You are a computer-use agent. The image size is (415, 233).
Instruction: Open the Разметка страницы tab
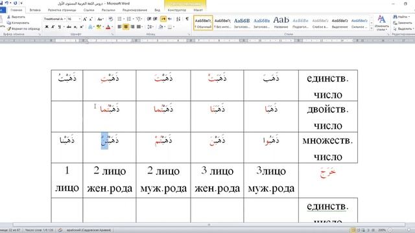click(62, 10)
